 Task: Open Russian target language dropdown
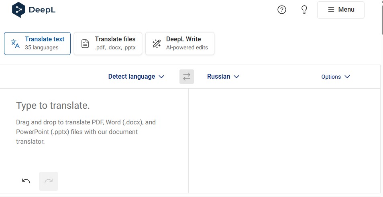point(223,77)
